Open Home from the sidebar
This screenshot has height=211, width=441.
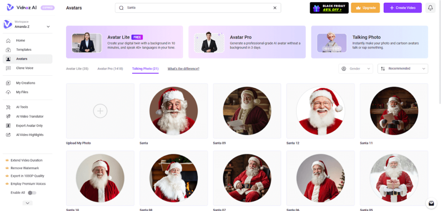tap(27, 40)
